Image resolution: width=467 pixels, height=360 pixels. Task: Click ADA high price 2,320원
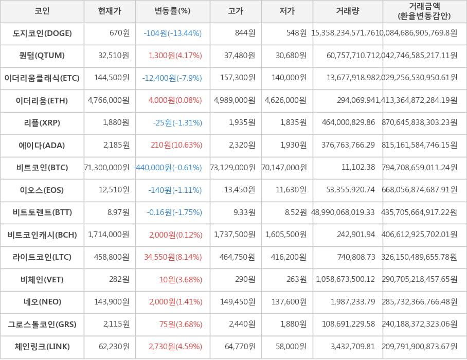click(242, 145)
